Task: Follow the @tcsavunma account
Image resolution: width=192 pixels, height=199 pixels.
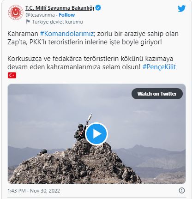Action: (67, 15)
